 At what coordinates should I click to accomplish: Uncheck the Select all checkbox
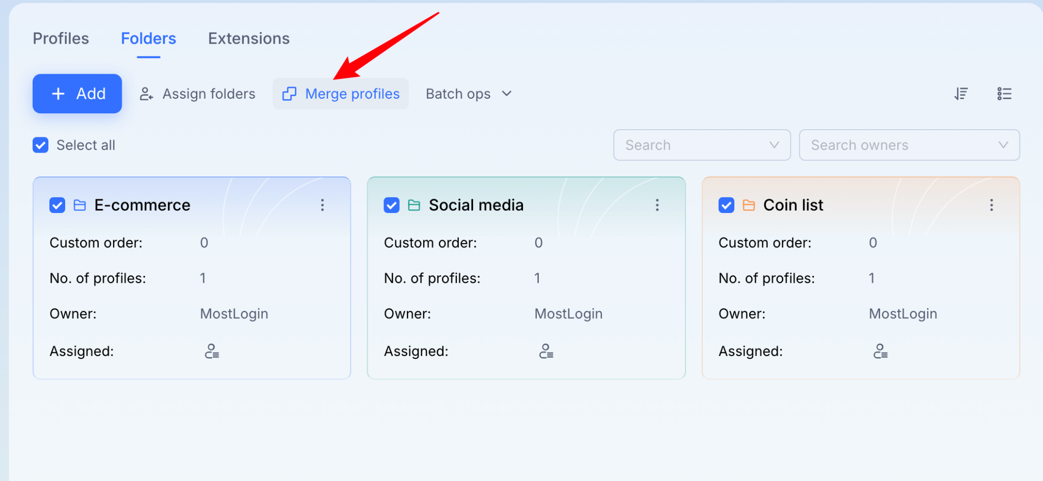(41, 145)
